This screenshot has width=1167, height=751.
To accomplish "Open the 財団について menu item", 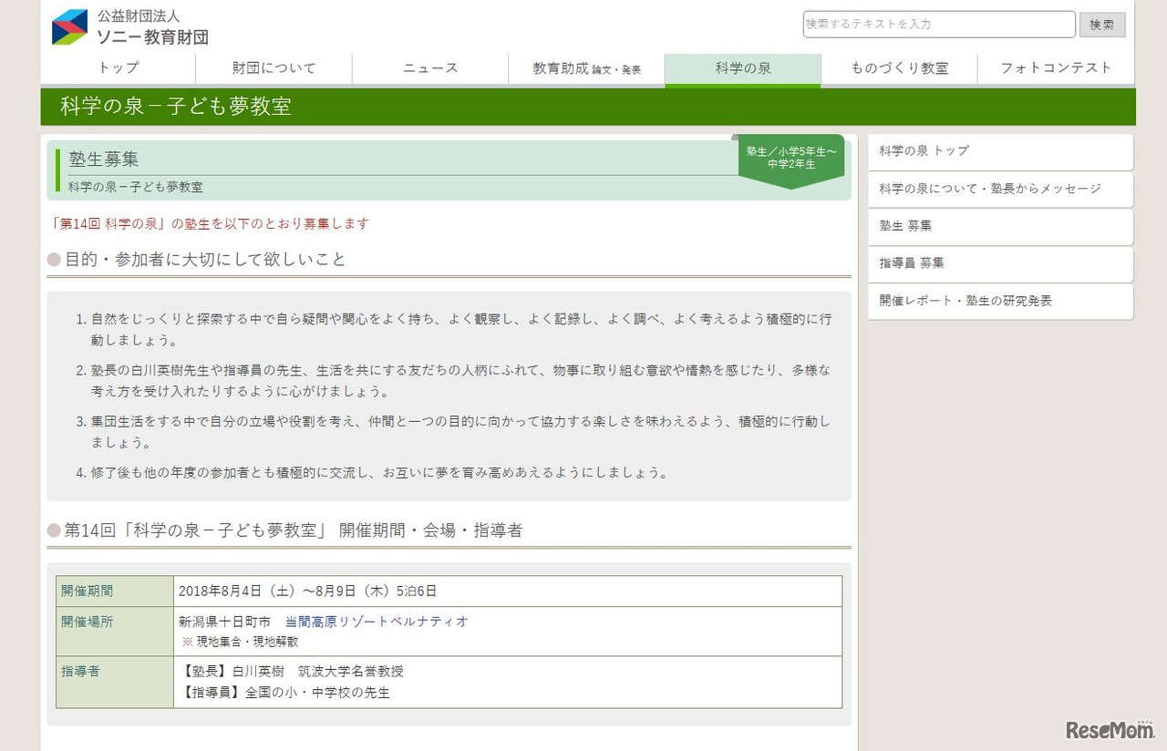I will coord(274,67).
